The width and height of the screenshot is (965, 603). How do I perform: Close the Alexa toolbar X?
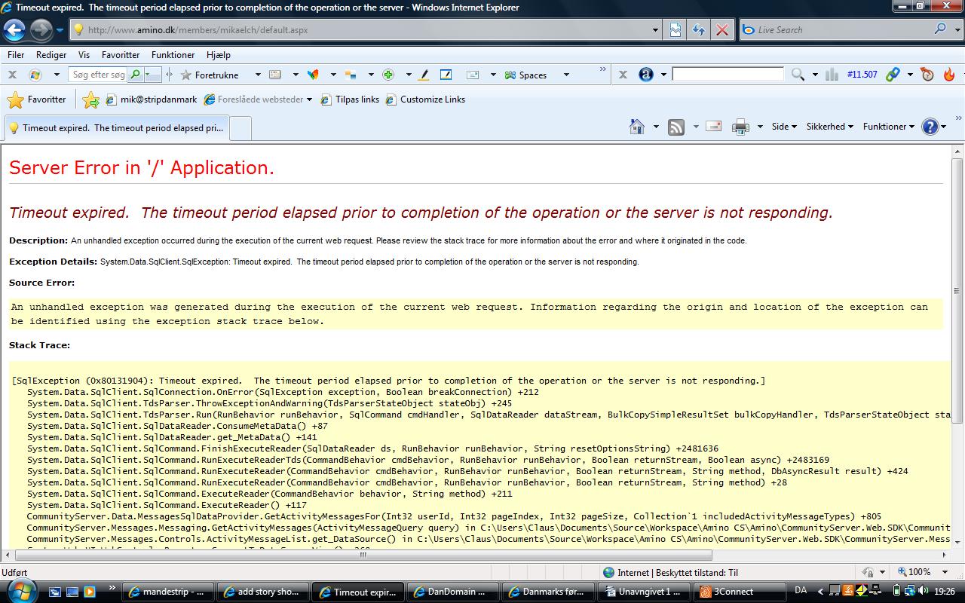pyautogui.click(x=623, y=74)
